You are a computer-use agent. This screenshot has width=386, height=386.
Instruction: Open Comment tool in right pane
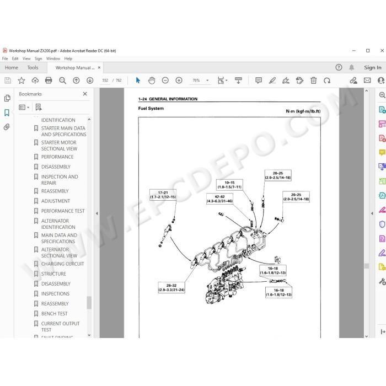[x=382, y=153]
